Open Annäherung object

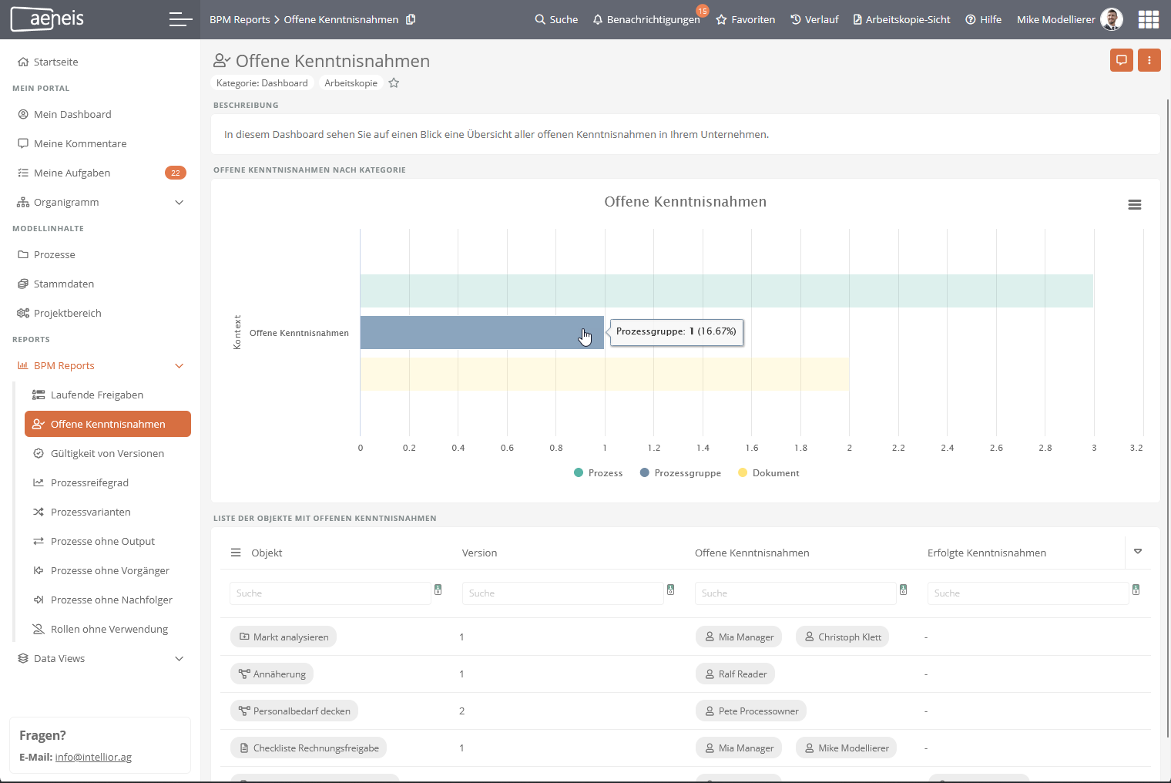(x=272, y=674)
